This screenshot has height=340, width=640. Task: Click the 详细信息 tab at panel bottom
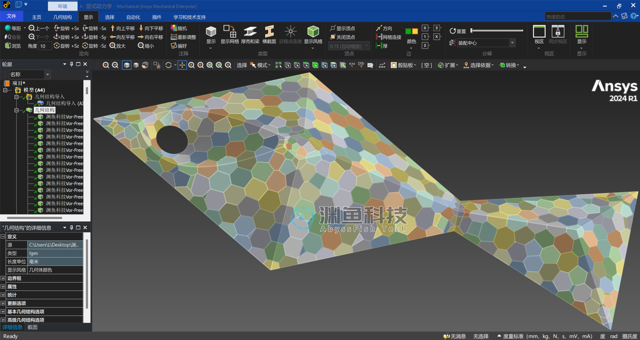coord(12,327)
